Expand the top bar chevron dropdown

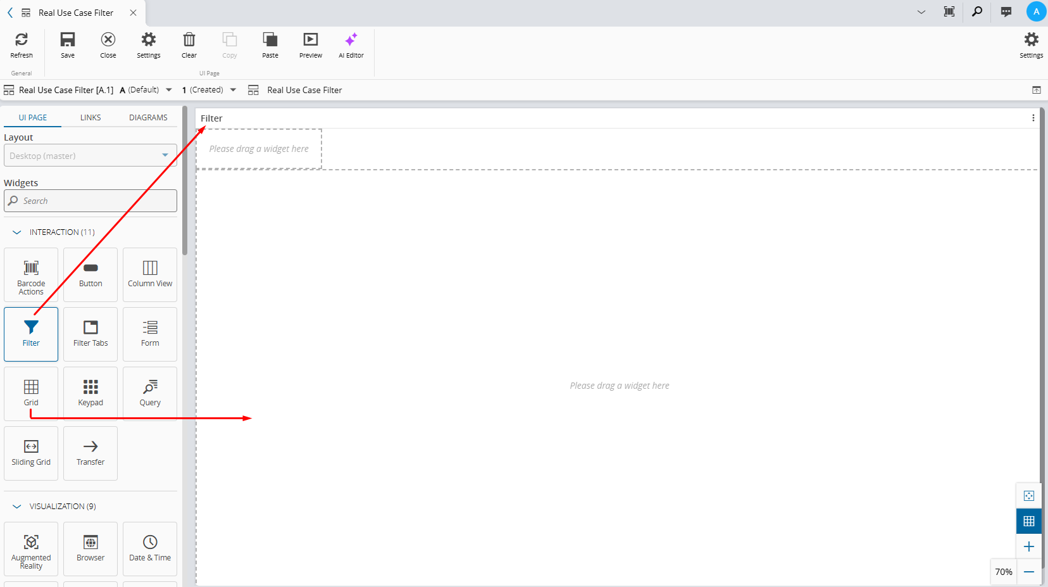pos(921,12)
